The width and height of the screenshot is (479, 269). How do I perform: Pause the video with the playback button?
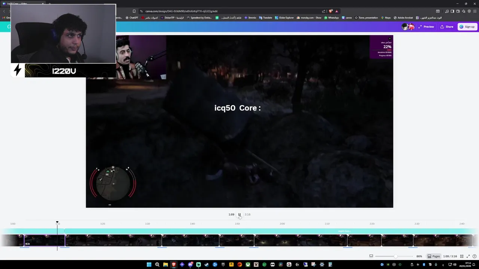click(239, 214)
